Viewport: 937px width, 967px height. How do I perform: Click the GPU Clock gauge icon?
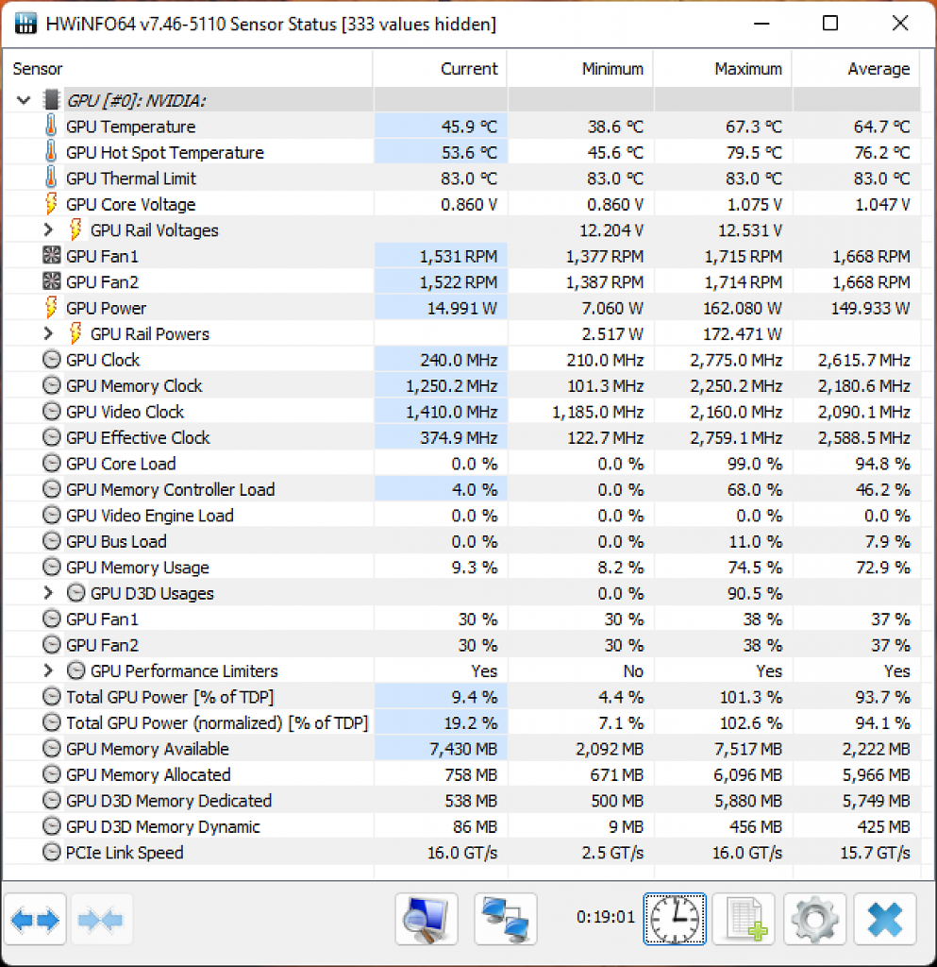(52, 359)
